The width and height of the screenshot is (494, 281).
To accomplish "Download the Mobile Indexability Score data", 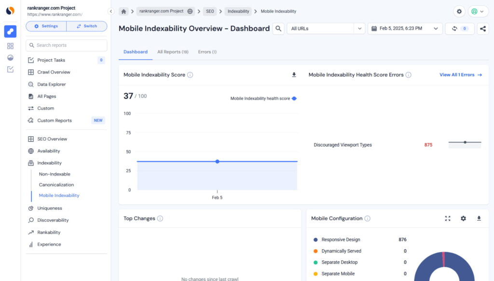I will 294,75.
